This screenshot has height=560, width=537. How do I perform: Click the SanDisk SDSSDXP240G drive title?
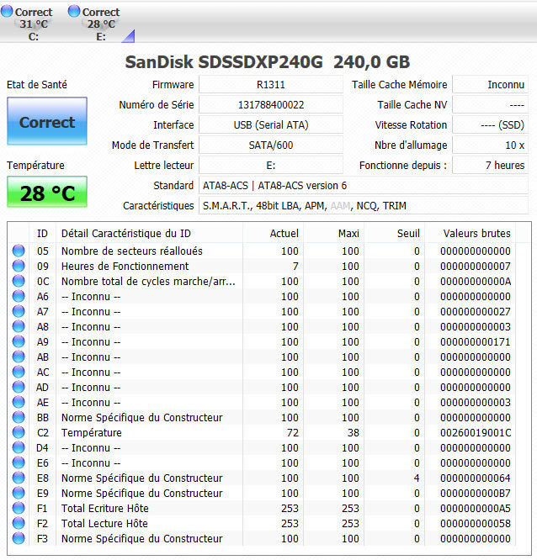click(268, 61)
